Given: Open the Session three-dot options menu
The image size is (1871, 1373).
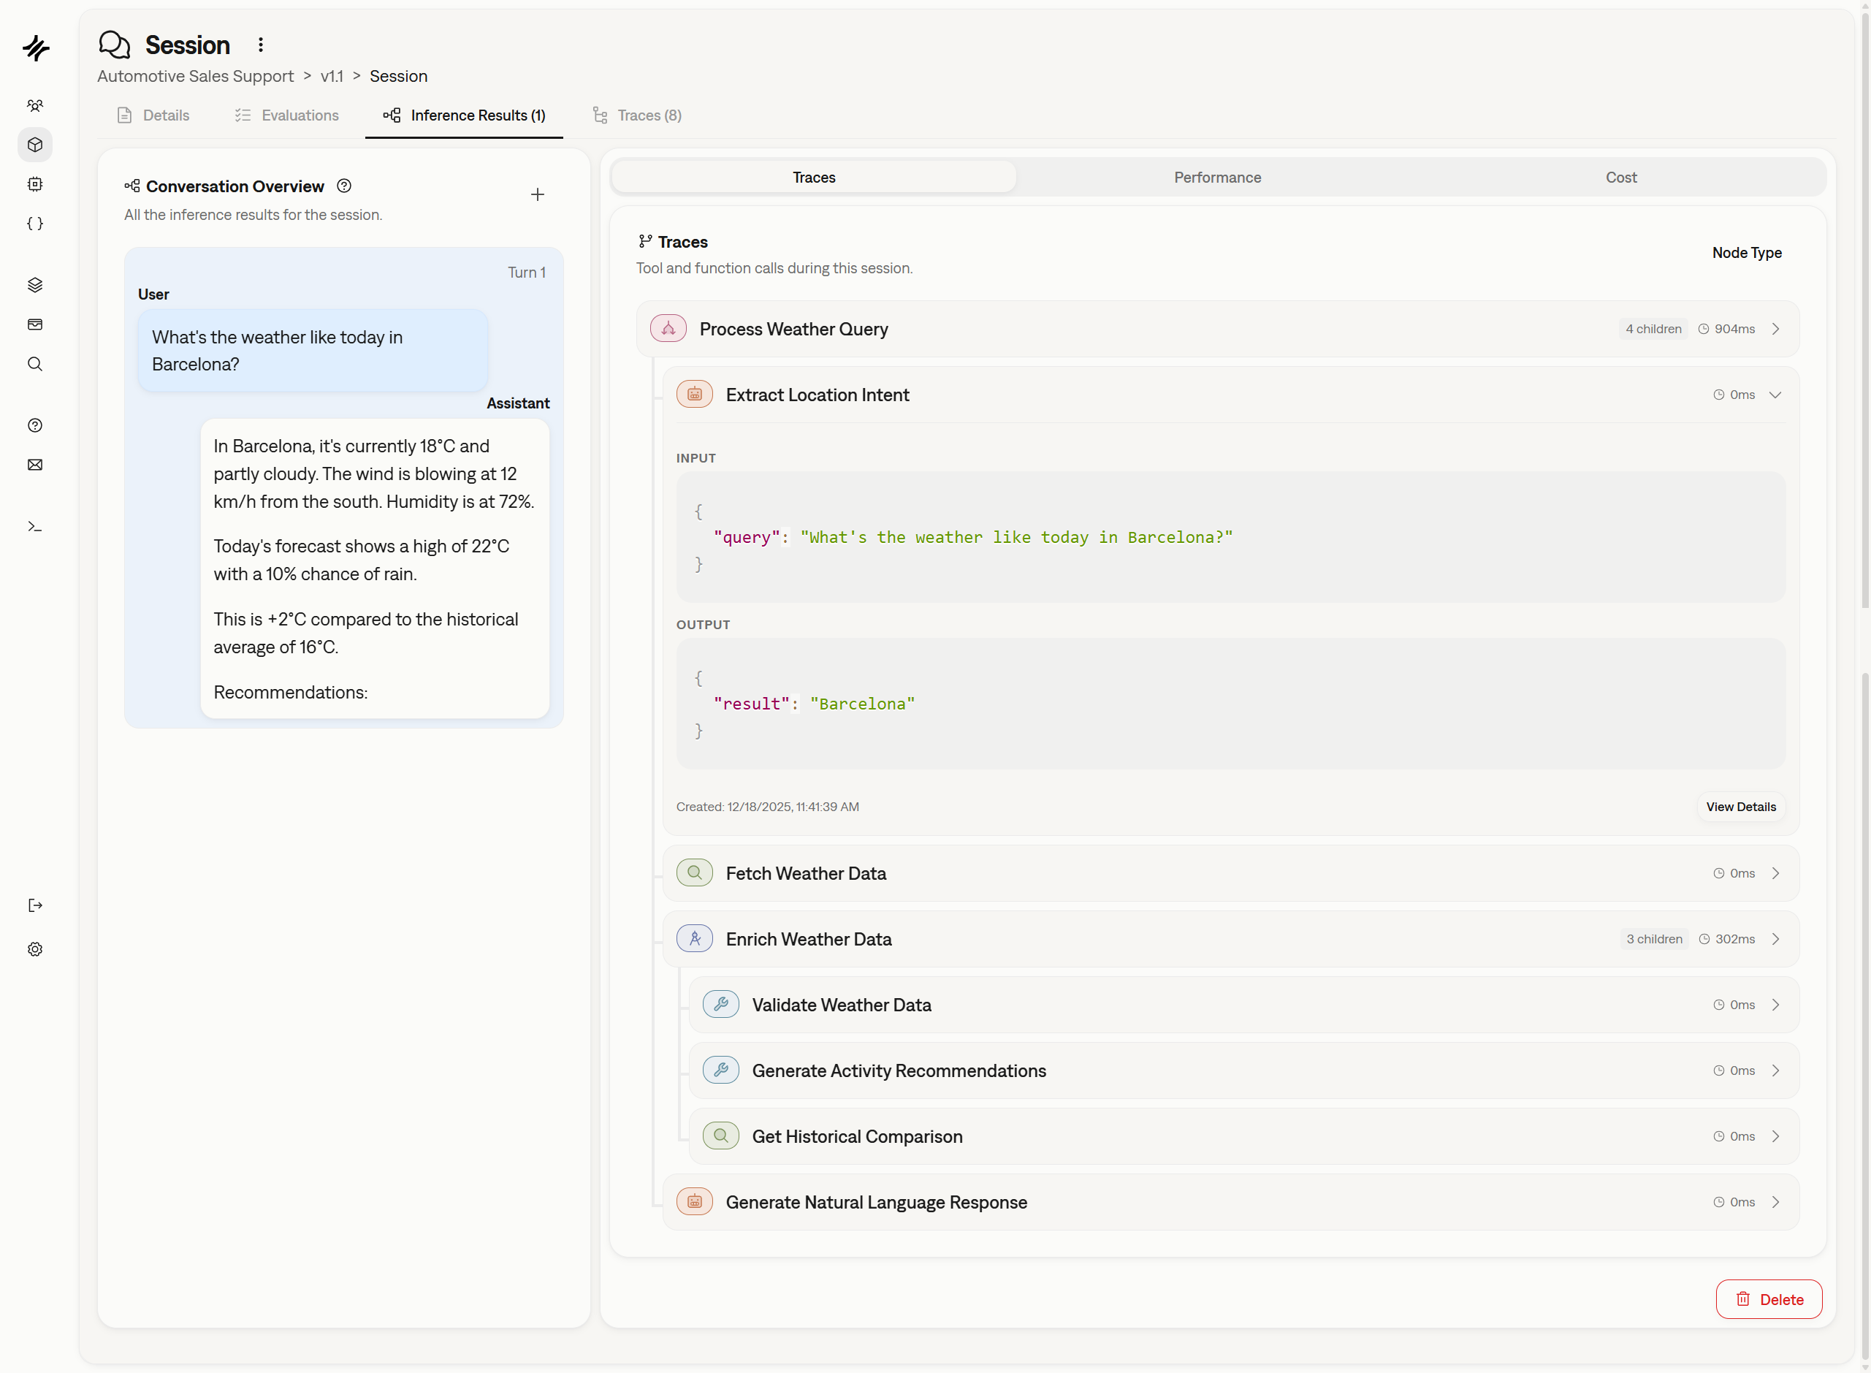Looking at the screenshot, I should pyautogui.click(x=260, y=44).
